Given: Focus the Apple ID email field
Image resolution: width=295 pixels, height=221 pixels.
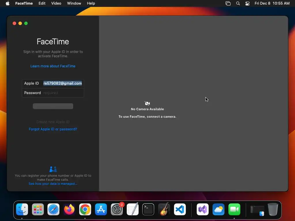Looking at the screenshot, I should click(63, 83).
